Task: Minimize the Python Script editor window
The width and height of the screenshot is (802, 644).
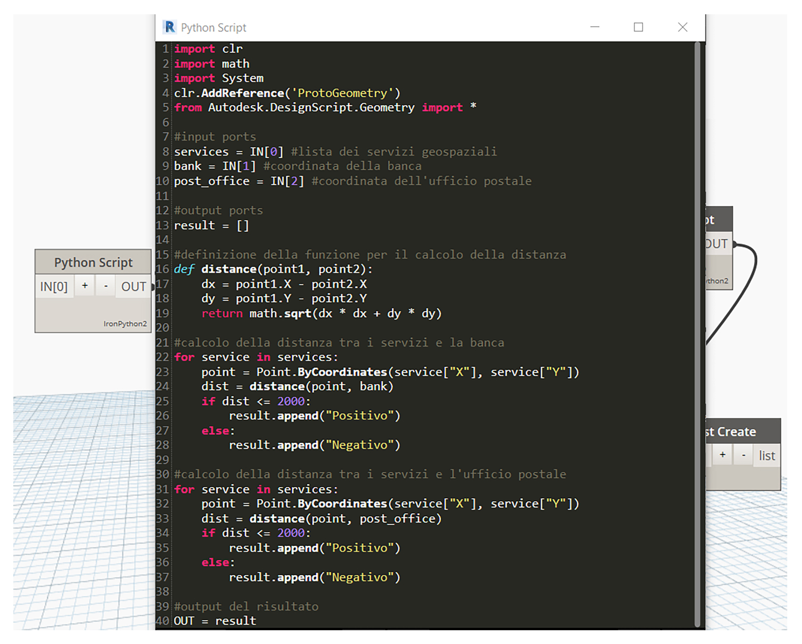Action: pos(595,27)
